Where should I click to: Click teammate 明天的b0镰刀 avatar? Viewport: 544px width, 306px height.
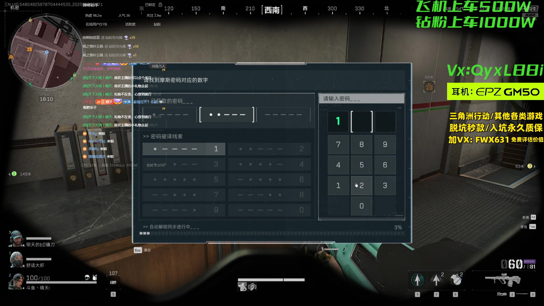tap(16, 239)
